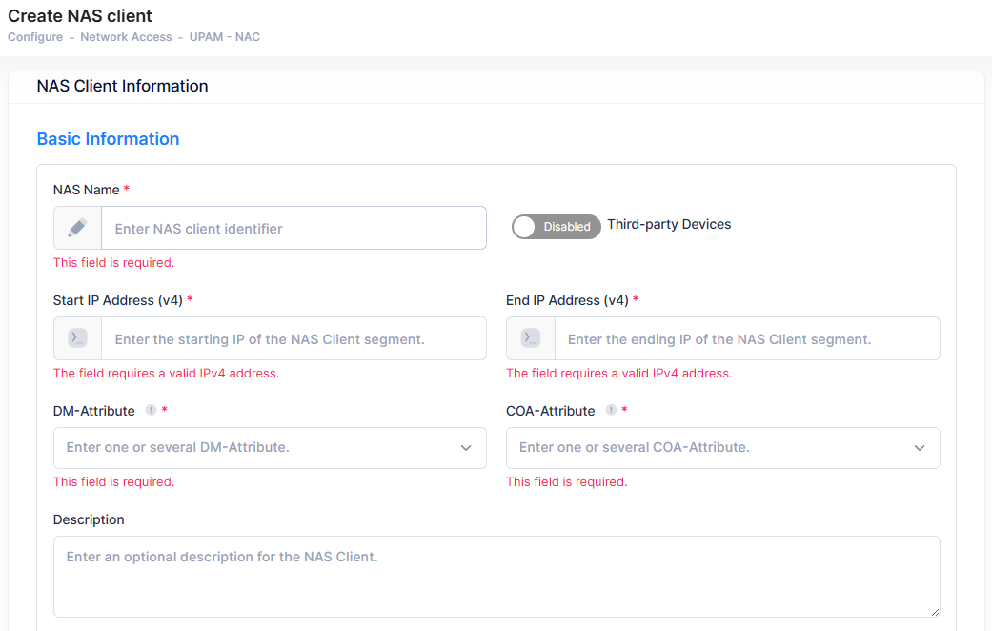
Task: Navigate to UPAM - NAC breadcrumb
Action: coord(225,37)
